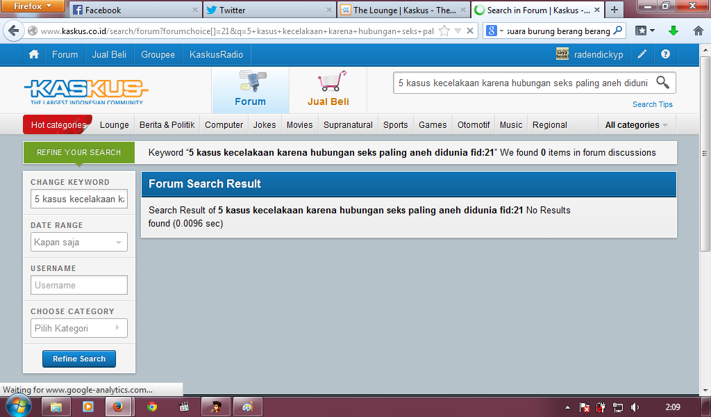Image resolution: width=711 pixels, height=417 pixels.
Task: Bookmark this page with the star icon
Action: pyautogui.click(x=444, y=31)
